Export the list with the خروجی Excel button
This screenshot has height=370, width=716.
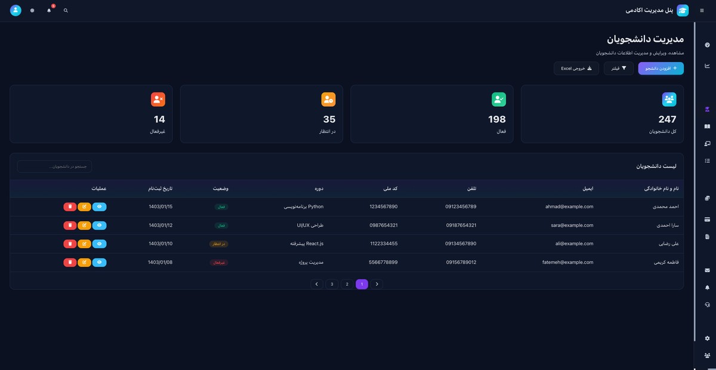576,69
